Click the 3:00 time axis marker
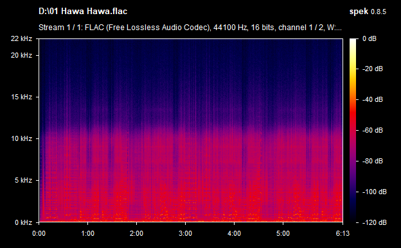The image size is (401, 248). [186, 233]
